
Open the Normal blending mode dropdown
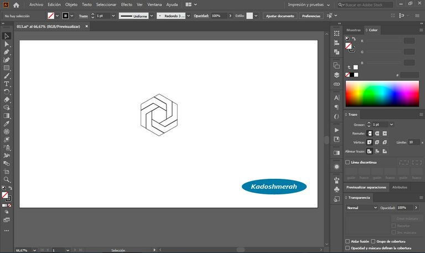tap(361, 208)
